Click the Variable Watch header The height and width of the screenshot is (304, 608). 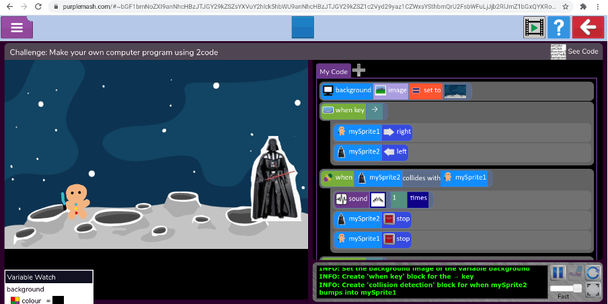click(x=49, y=277)
